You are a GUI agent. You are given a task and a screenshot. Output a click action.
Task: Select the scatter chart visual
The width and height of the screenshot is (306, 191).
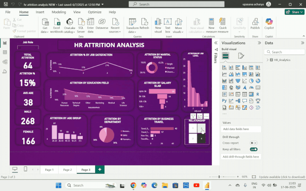pos(244,81)
